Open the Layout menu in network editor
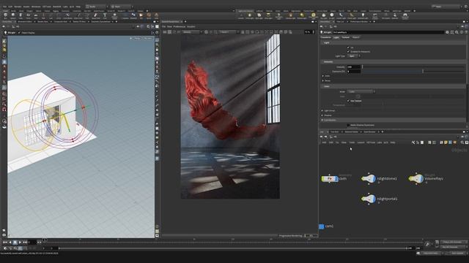 [361, 142]
